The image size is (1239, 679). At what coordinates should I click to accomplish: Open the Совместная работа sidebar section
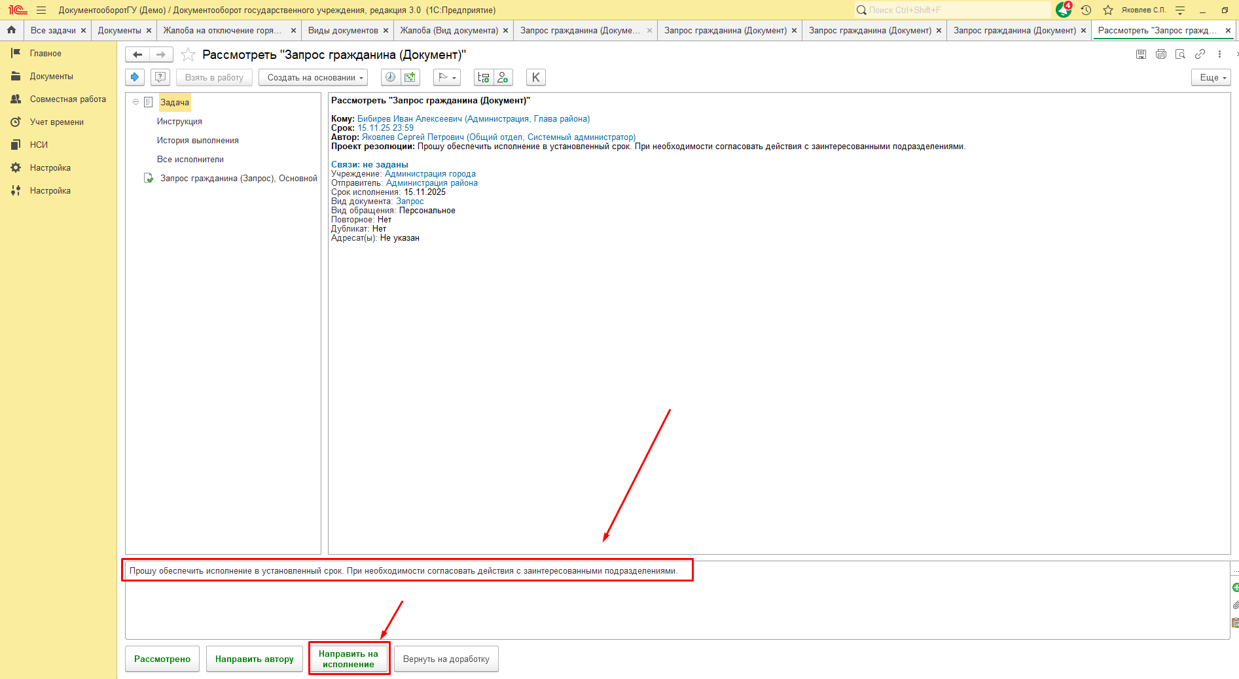[67, 99]
